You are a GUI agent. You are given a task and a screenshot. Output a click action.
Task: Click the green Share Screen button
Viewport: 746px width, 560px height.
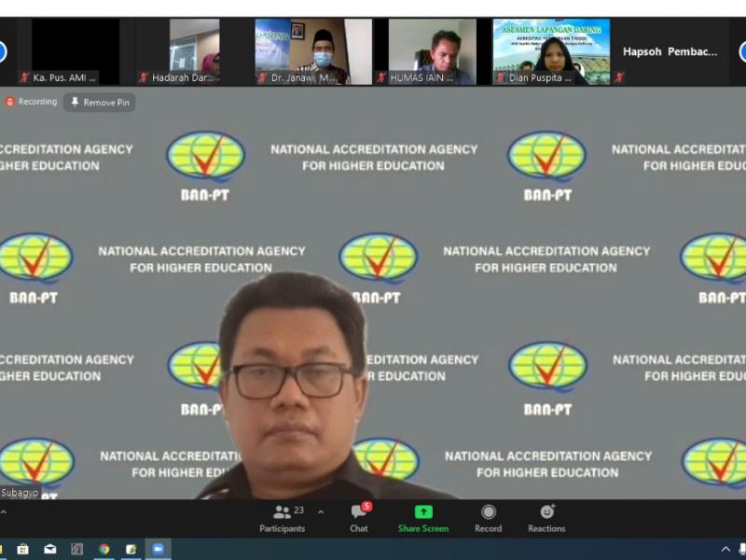[423, 519]
